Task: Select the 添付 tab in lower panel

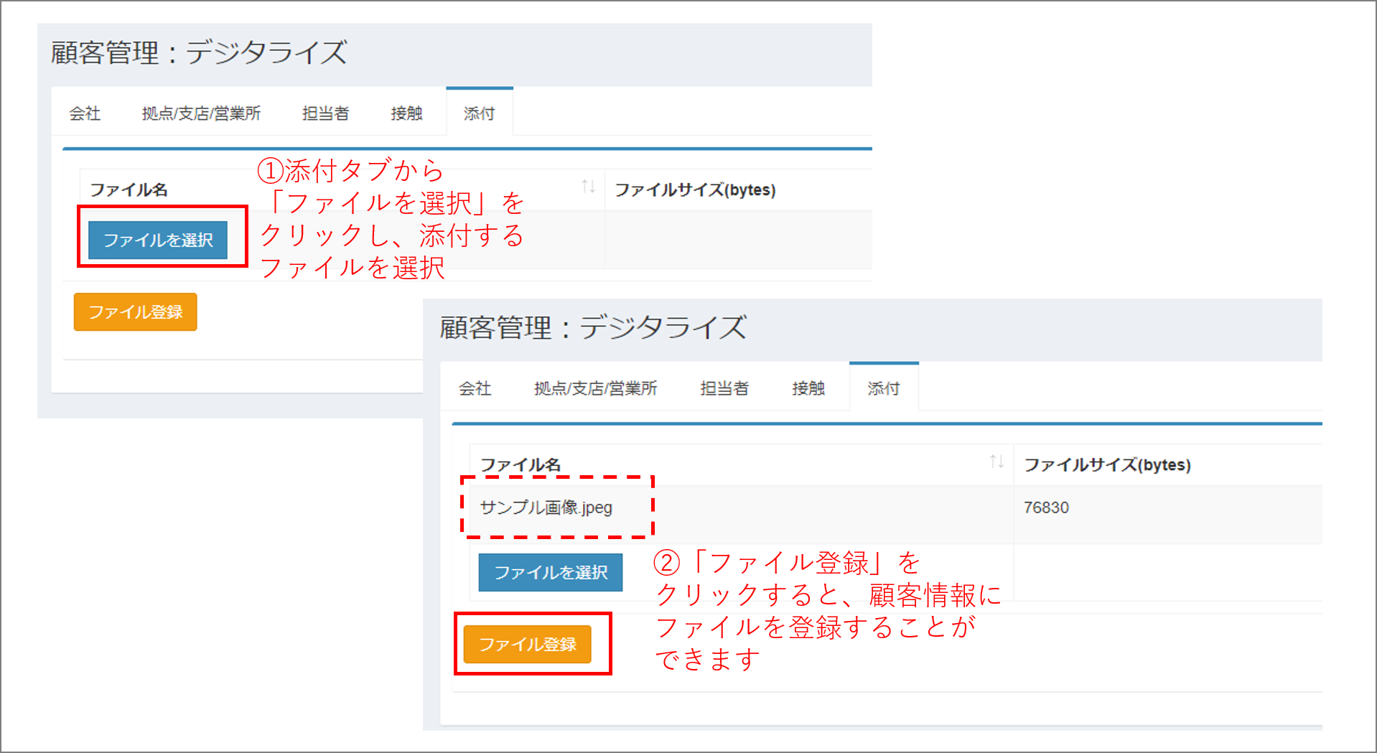Action: (x=883, y=388)
